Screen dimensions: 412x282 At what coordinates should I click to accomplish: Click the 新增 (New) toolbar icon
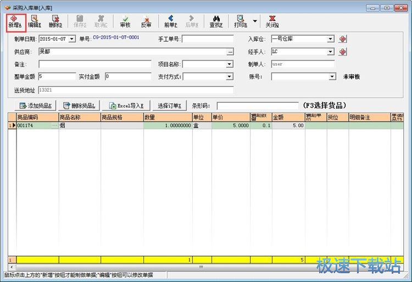[x=15, y=23]
